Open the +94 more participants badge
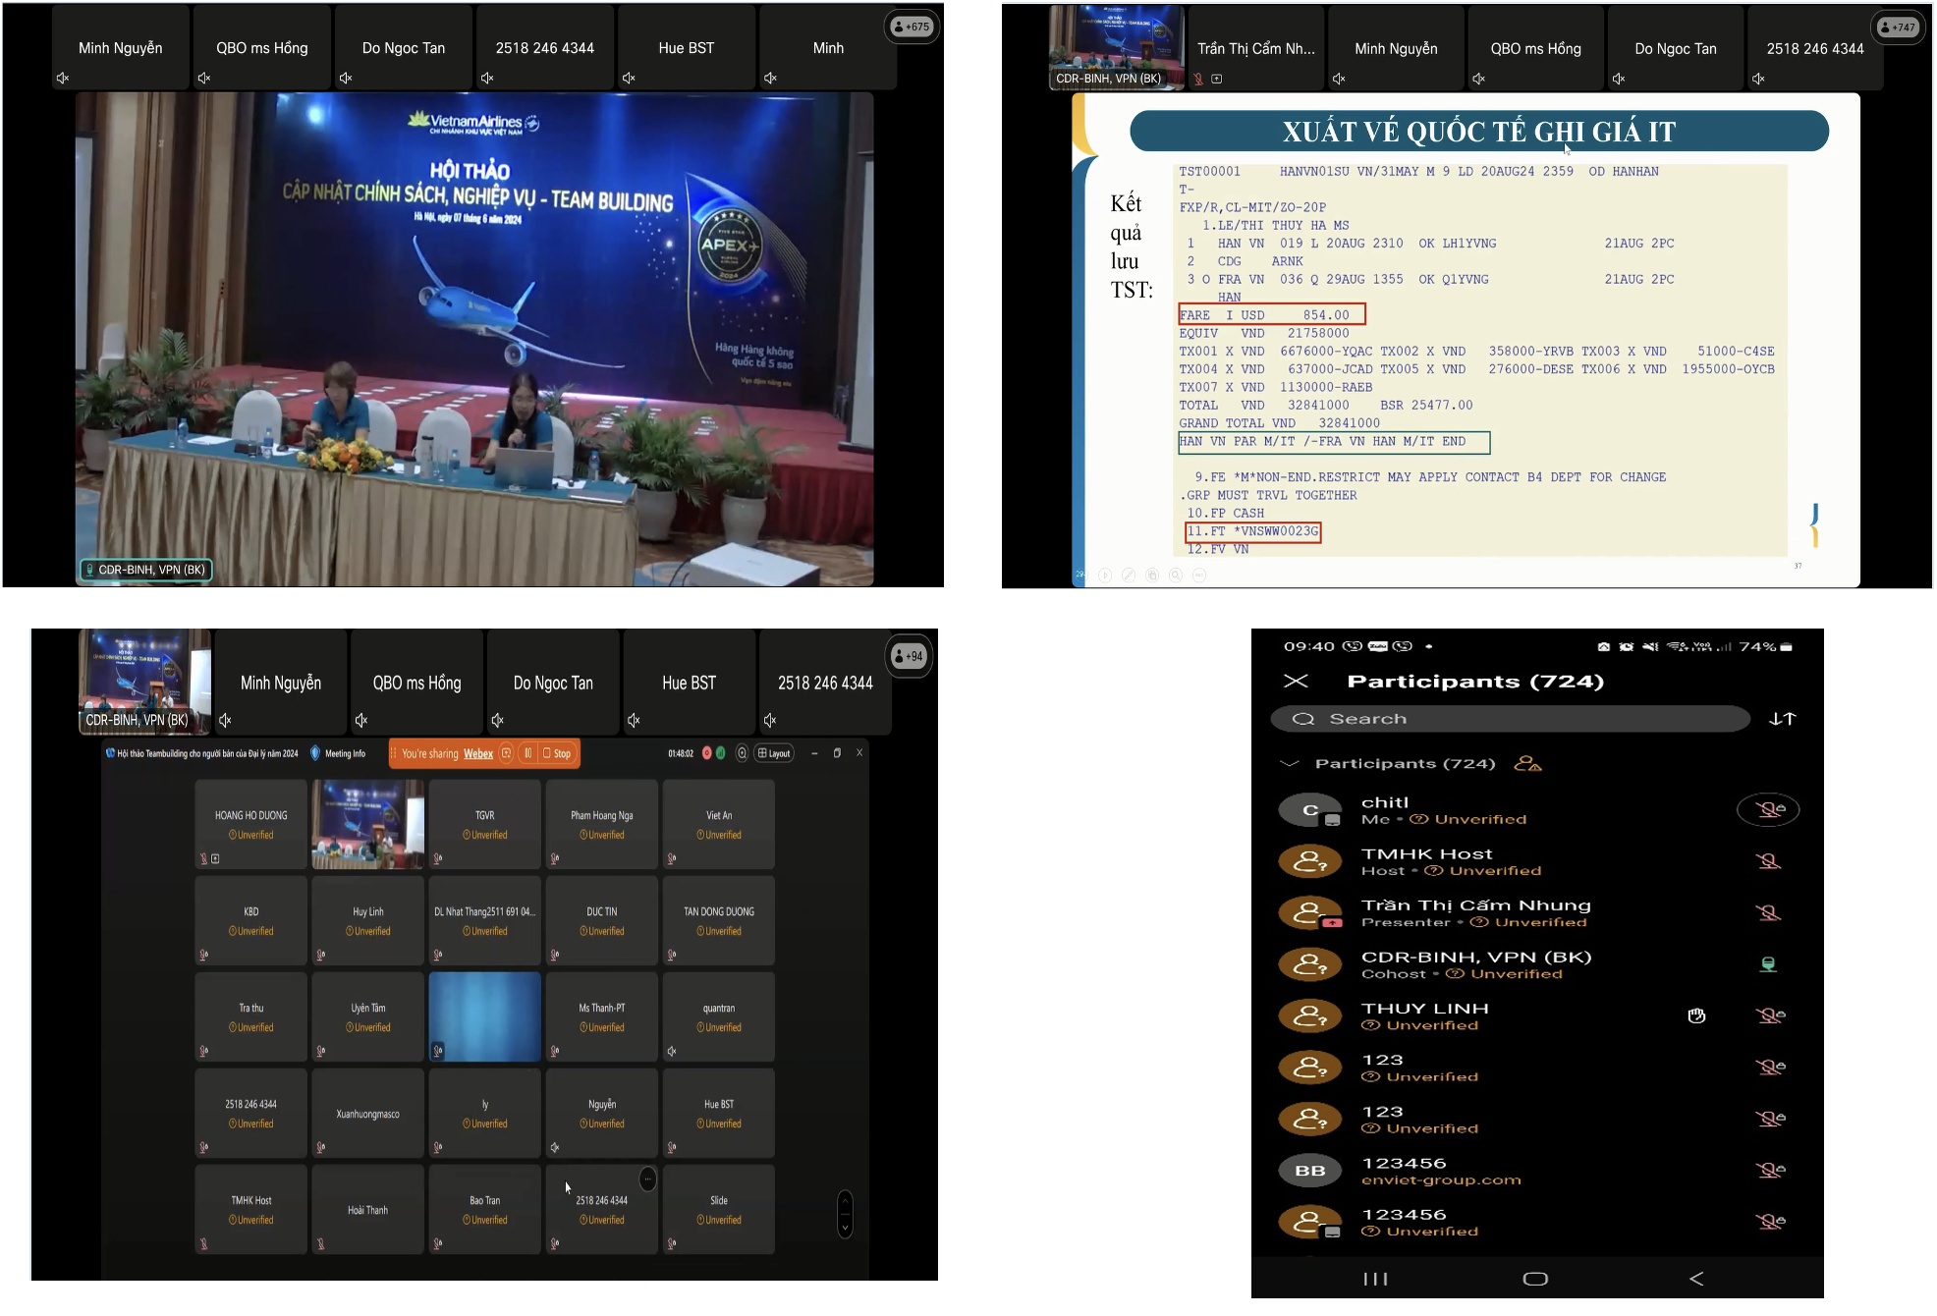This screenshot has height=1316, width=1937. pos(909,656)
